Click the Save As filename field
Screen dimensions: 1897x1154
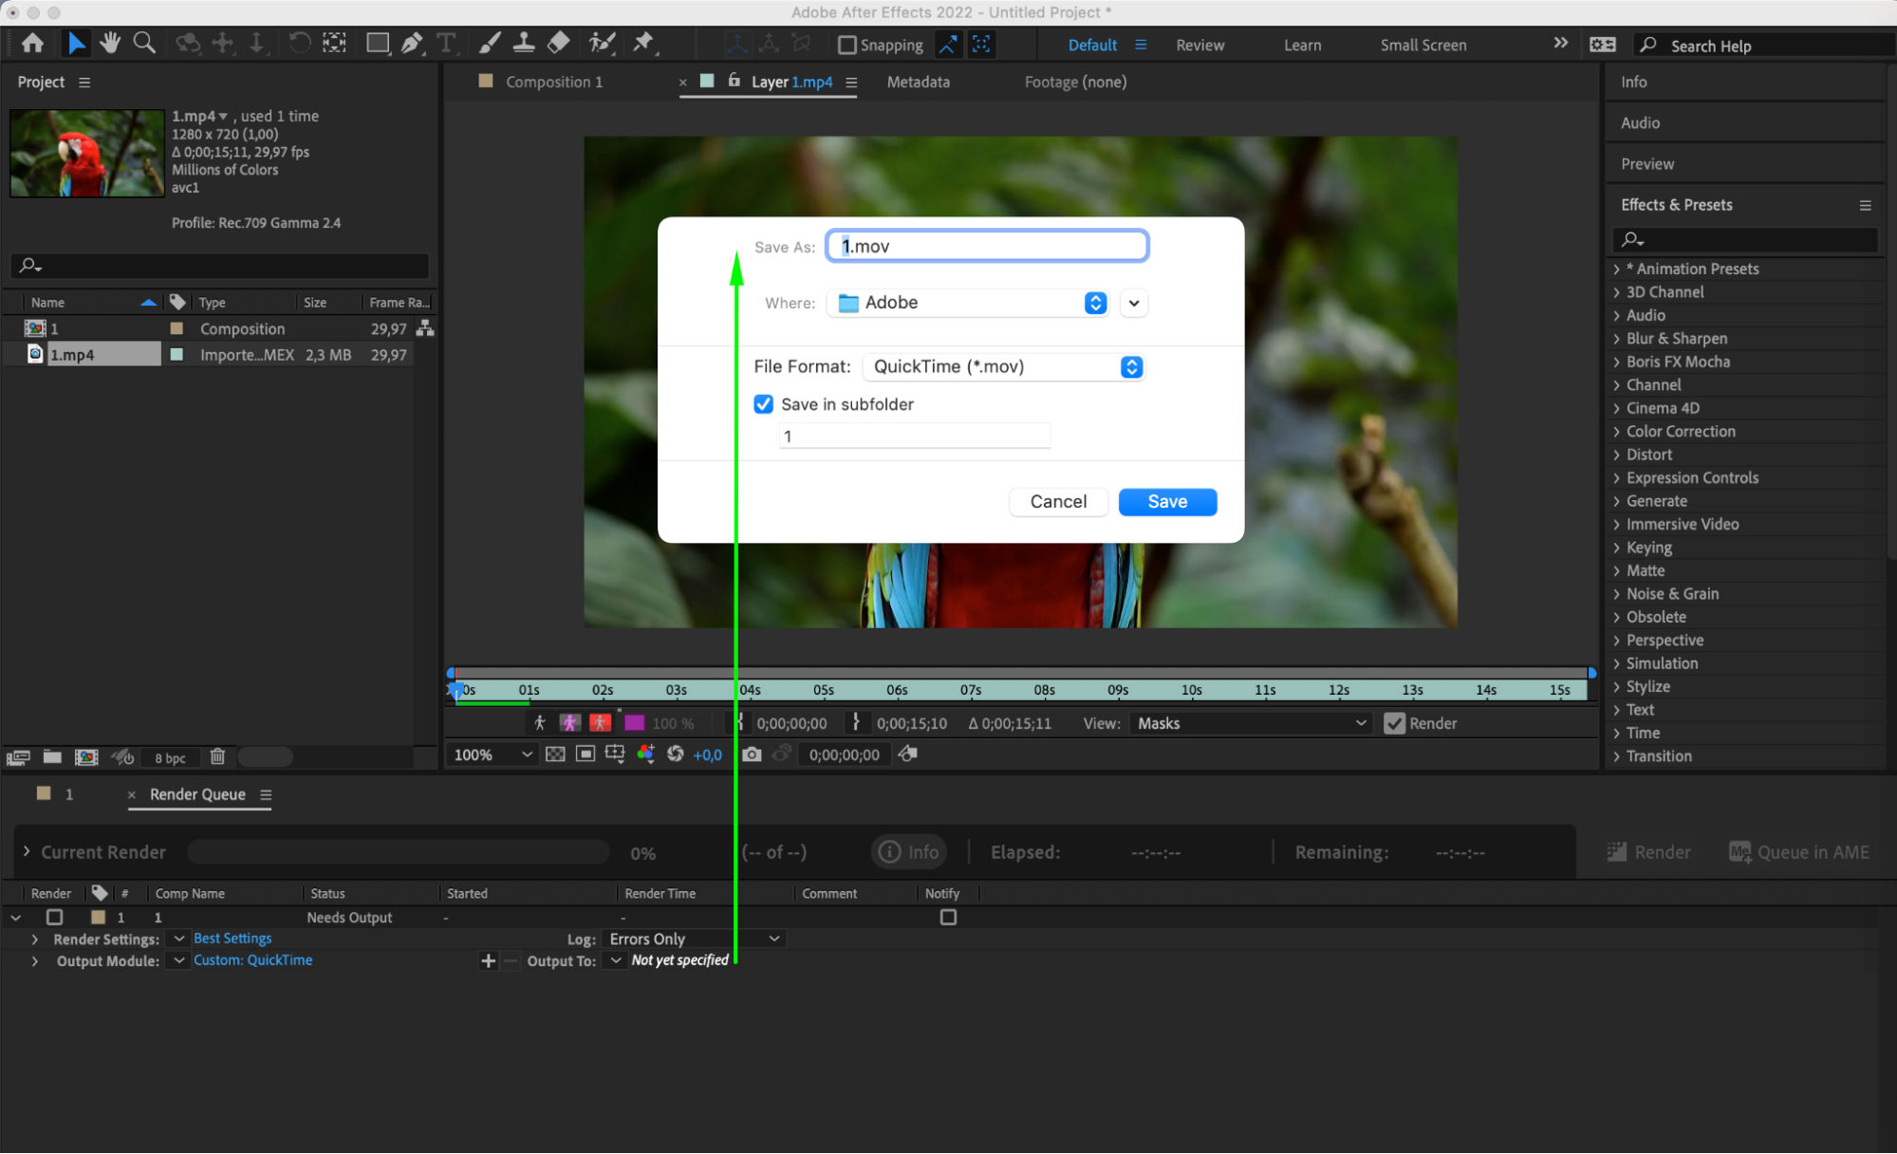987,247
